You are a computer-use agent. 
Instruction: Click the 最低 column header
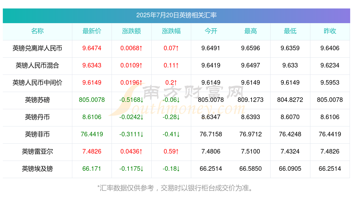[290, 31]
